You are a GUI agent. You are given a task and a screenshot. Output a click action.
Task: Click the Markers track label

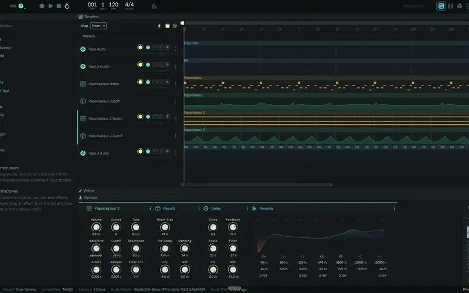(89, 36)
